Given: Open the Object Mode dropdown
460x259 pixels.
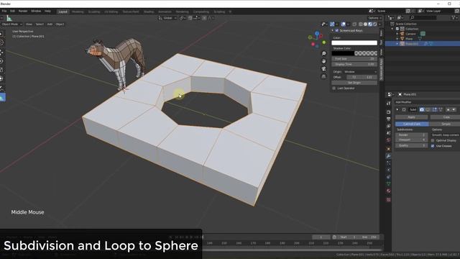Looking at the screenshot, I should [11, 24].
